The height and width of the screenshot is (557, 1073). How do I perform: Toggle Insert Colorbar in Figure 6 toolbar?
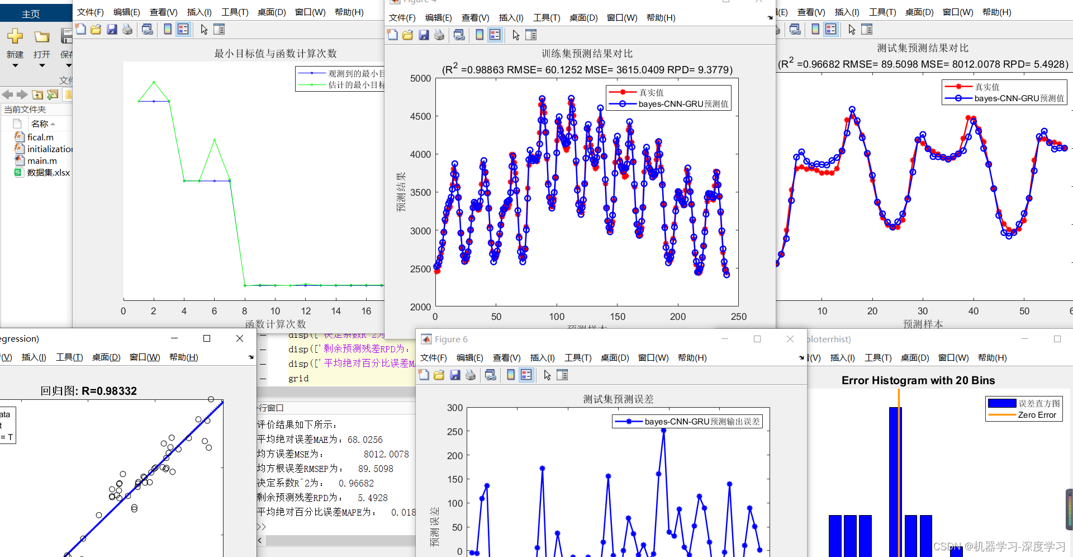point(511,375)
